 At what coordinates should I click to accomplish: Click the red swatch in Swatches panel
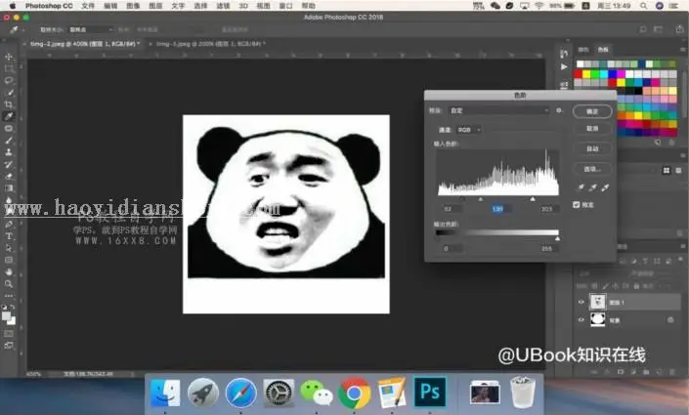tap(579, 74)
